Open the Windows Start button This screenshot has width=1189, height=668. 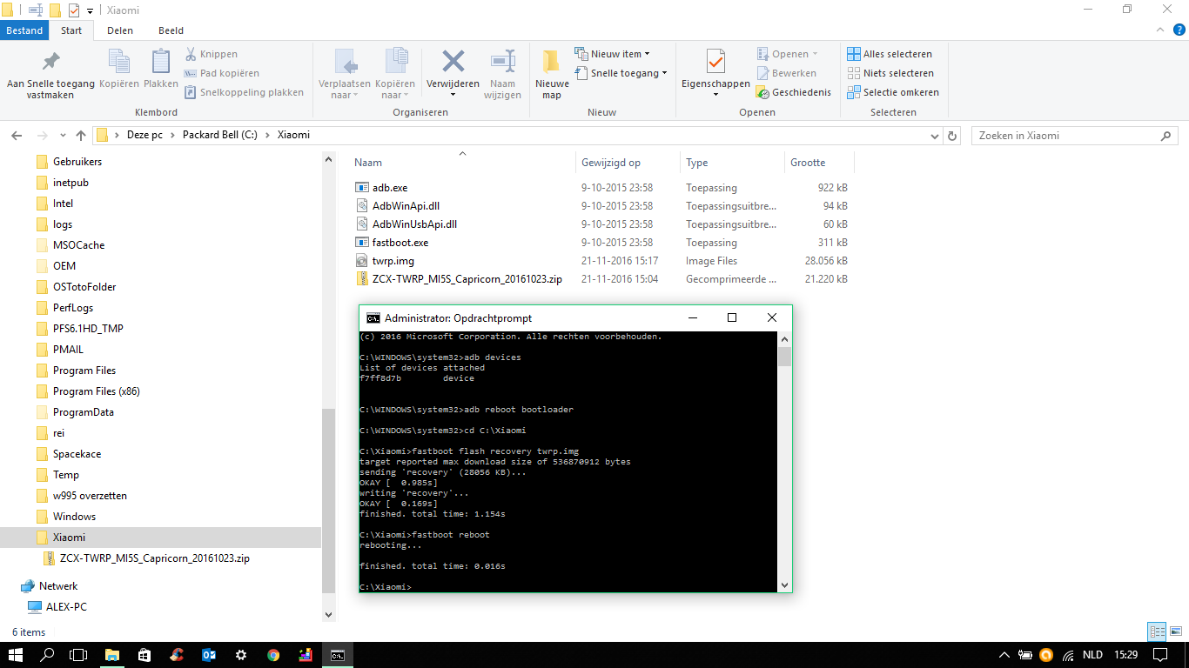[x=16, y=655]
